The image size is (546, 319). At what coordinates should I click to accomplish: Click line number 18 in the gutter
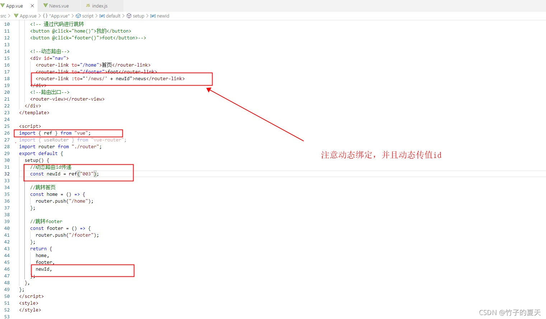[x=7, y=78]
